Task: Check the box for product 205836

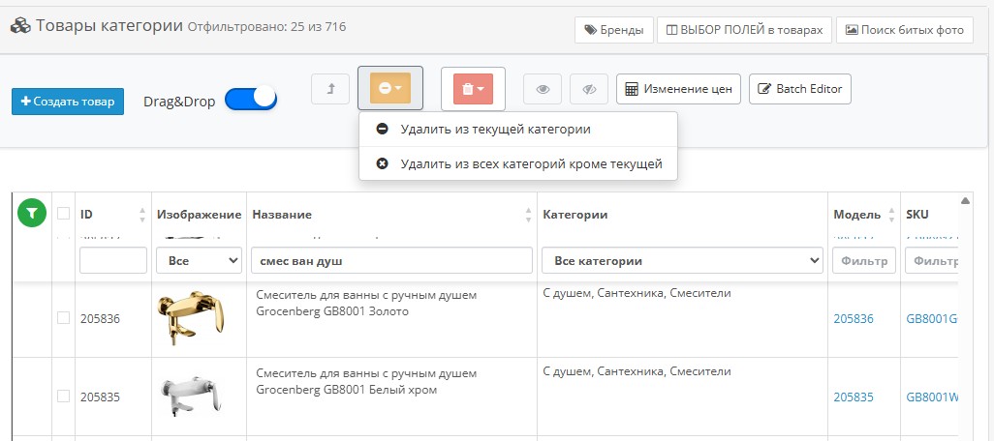Action: coord(64,318)
